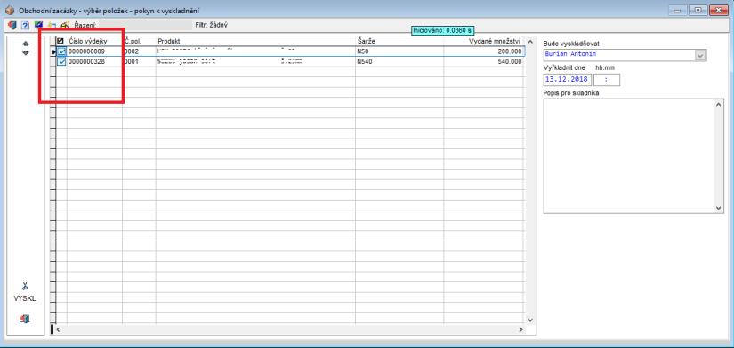
Task: Click the exit door icon in top toolbar
Action: coord(12,25)
